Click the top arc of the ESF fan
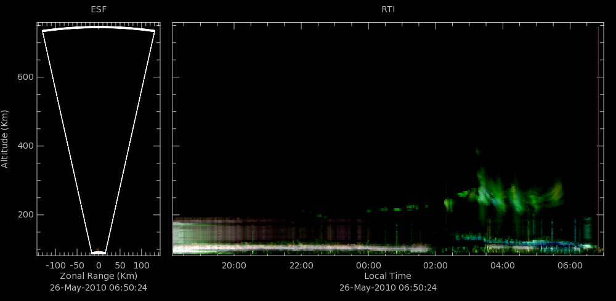The width and height of the screenshot is (616, 301). 99,28
